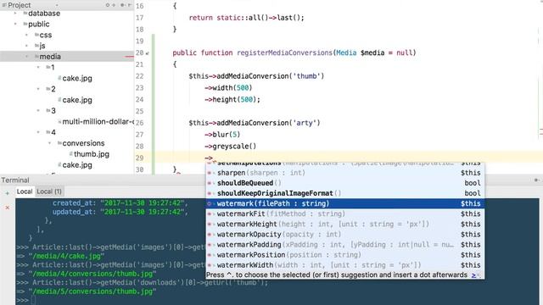Click the 'Media' type hint on line 20
The height and width of the screenshot is (305, 543).
[x=346, y=53]
